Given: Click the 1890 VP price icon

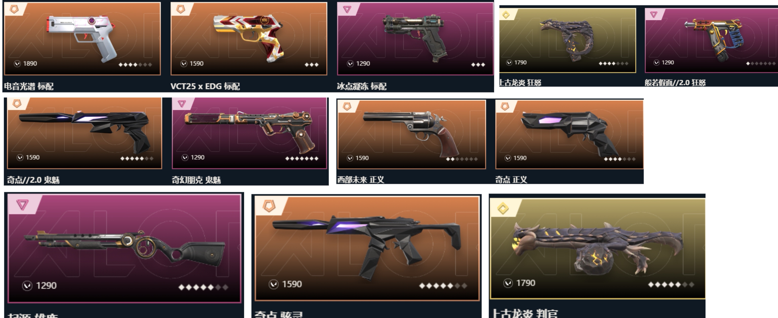Looking at the screenshot, I should (x=17, y=63).
